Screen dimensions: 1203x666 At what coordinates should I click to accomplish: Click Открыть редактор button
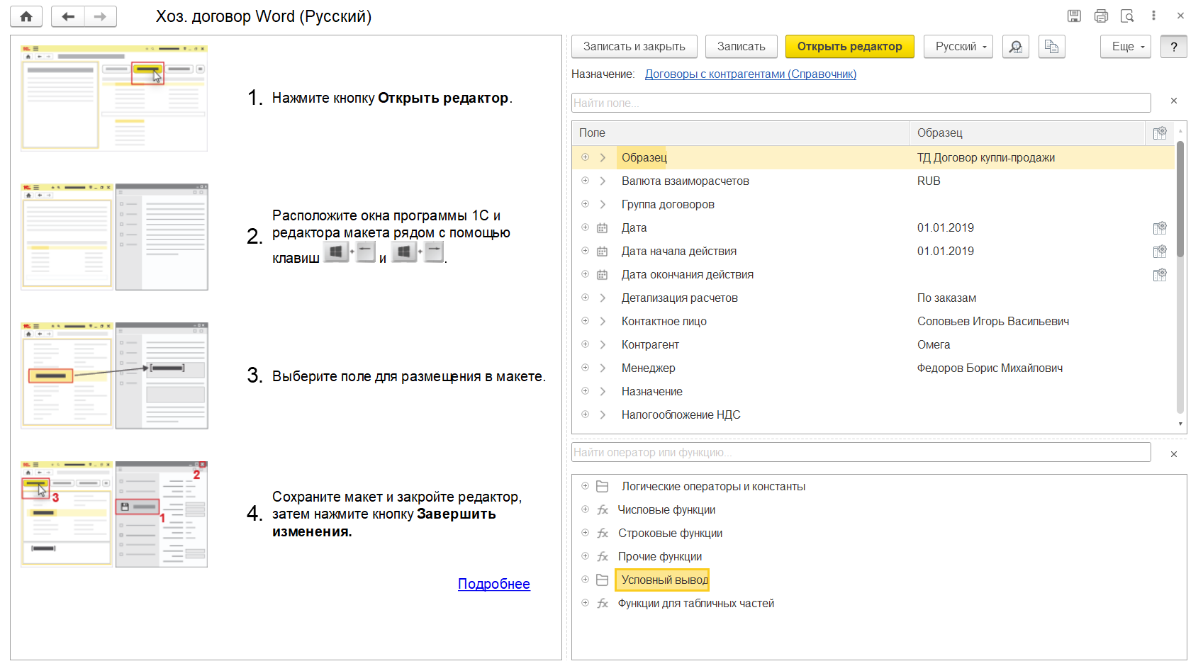850,47
